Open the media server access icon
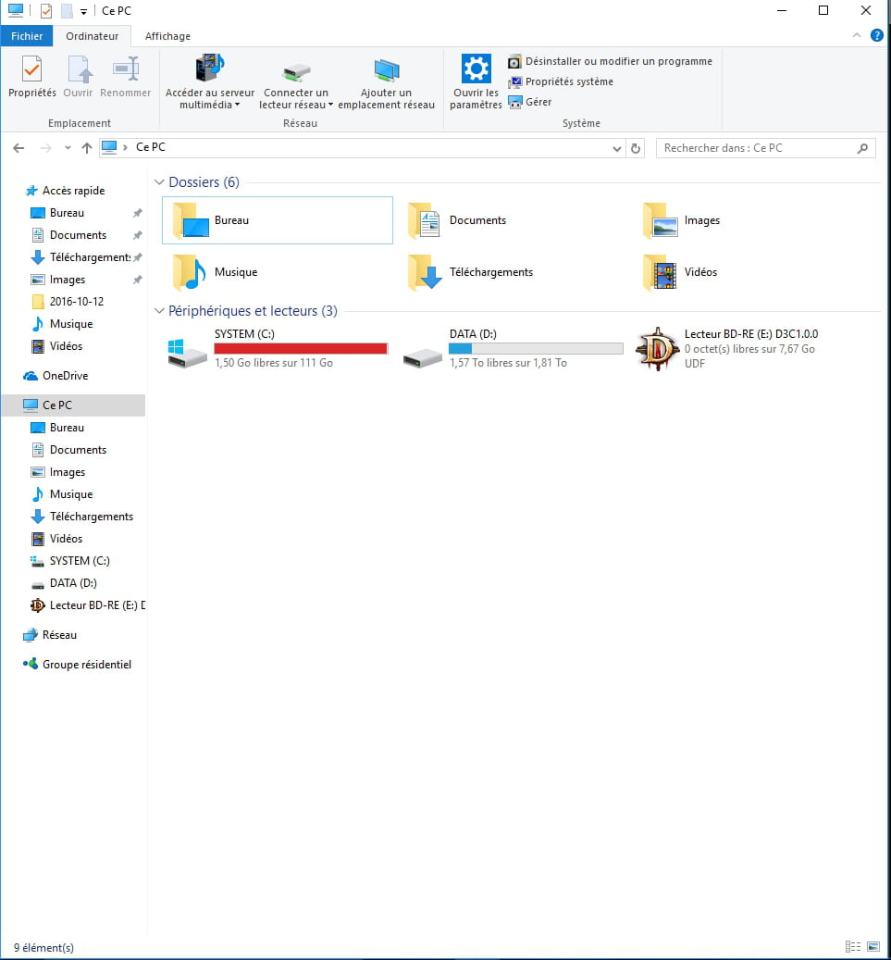The width and height of the screenshot is (891, 960). [x=210, y=68]
